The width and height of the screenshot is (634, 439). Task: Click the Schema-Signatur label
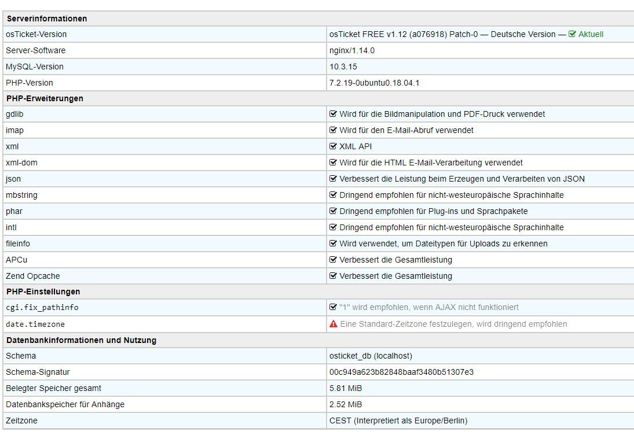38,372
